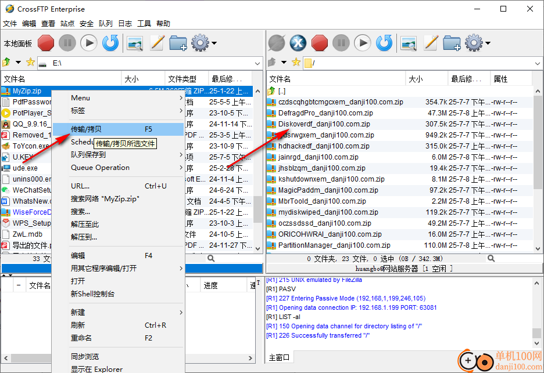Click 同步浏览 in the context menu
544x373 pixels.
[x=118, y=357]
